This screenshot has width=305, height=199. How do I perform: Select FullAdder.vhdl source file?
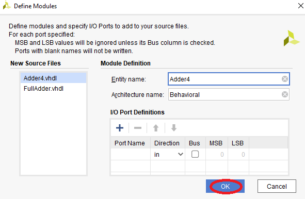pos(53,89)
